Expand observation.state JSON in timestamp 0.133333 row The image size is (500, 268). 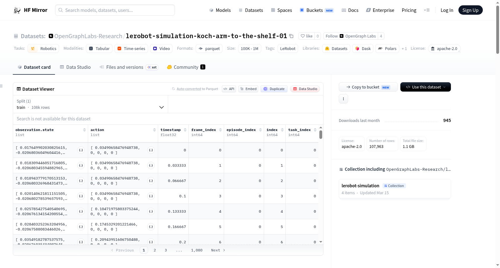(81, 211)
